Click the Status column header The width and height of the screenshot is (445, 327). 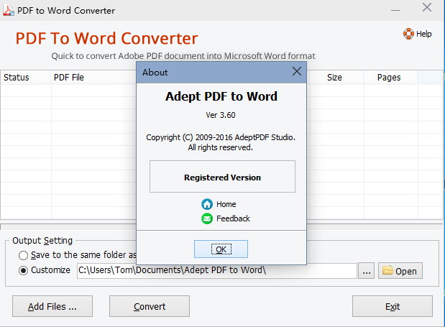[26, 77]
